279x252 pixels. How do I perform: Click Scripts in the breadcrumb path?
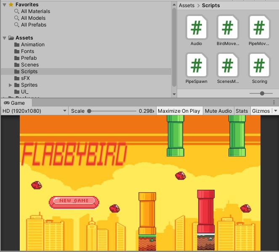click(x=211, y=5)
